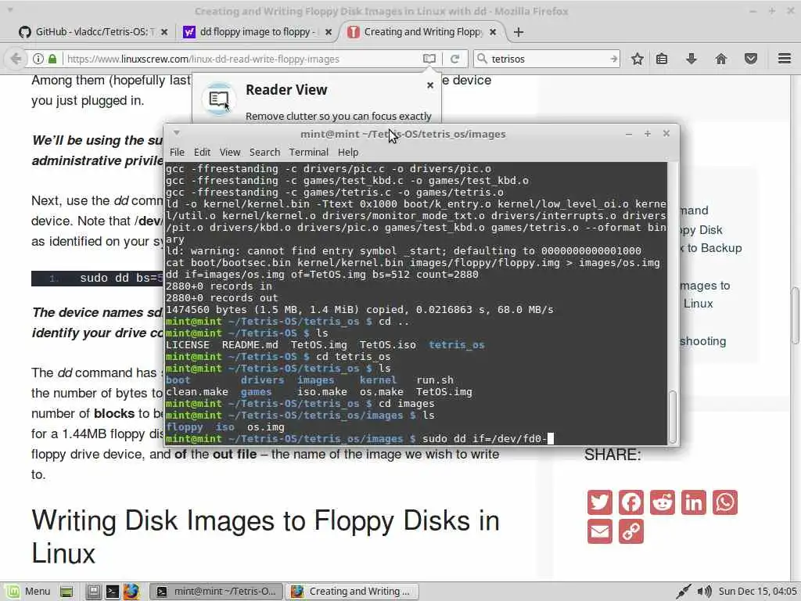Go to Firefox Home icon
The height and width of the screenshot is (601, 801).
point(720,59)
